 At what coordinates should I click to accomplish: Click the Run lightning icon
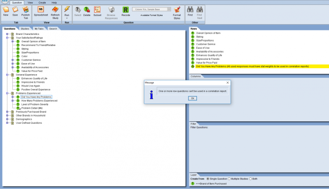(x=67, y=9)
